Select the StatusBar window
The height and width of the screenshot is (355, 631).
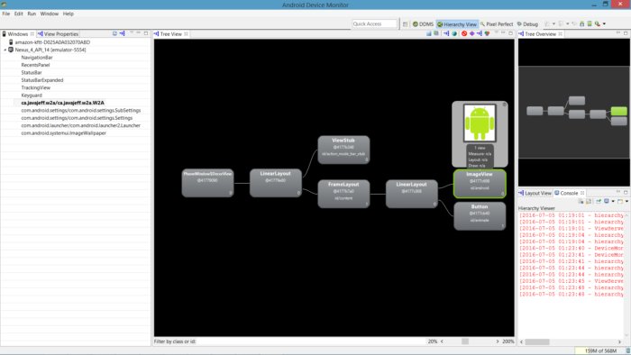pyautogui.click(x=32, y=73)
